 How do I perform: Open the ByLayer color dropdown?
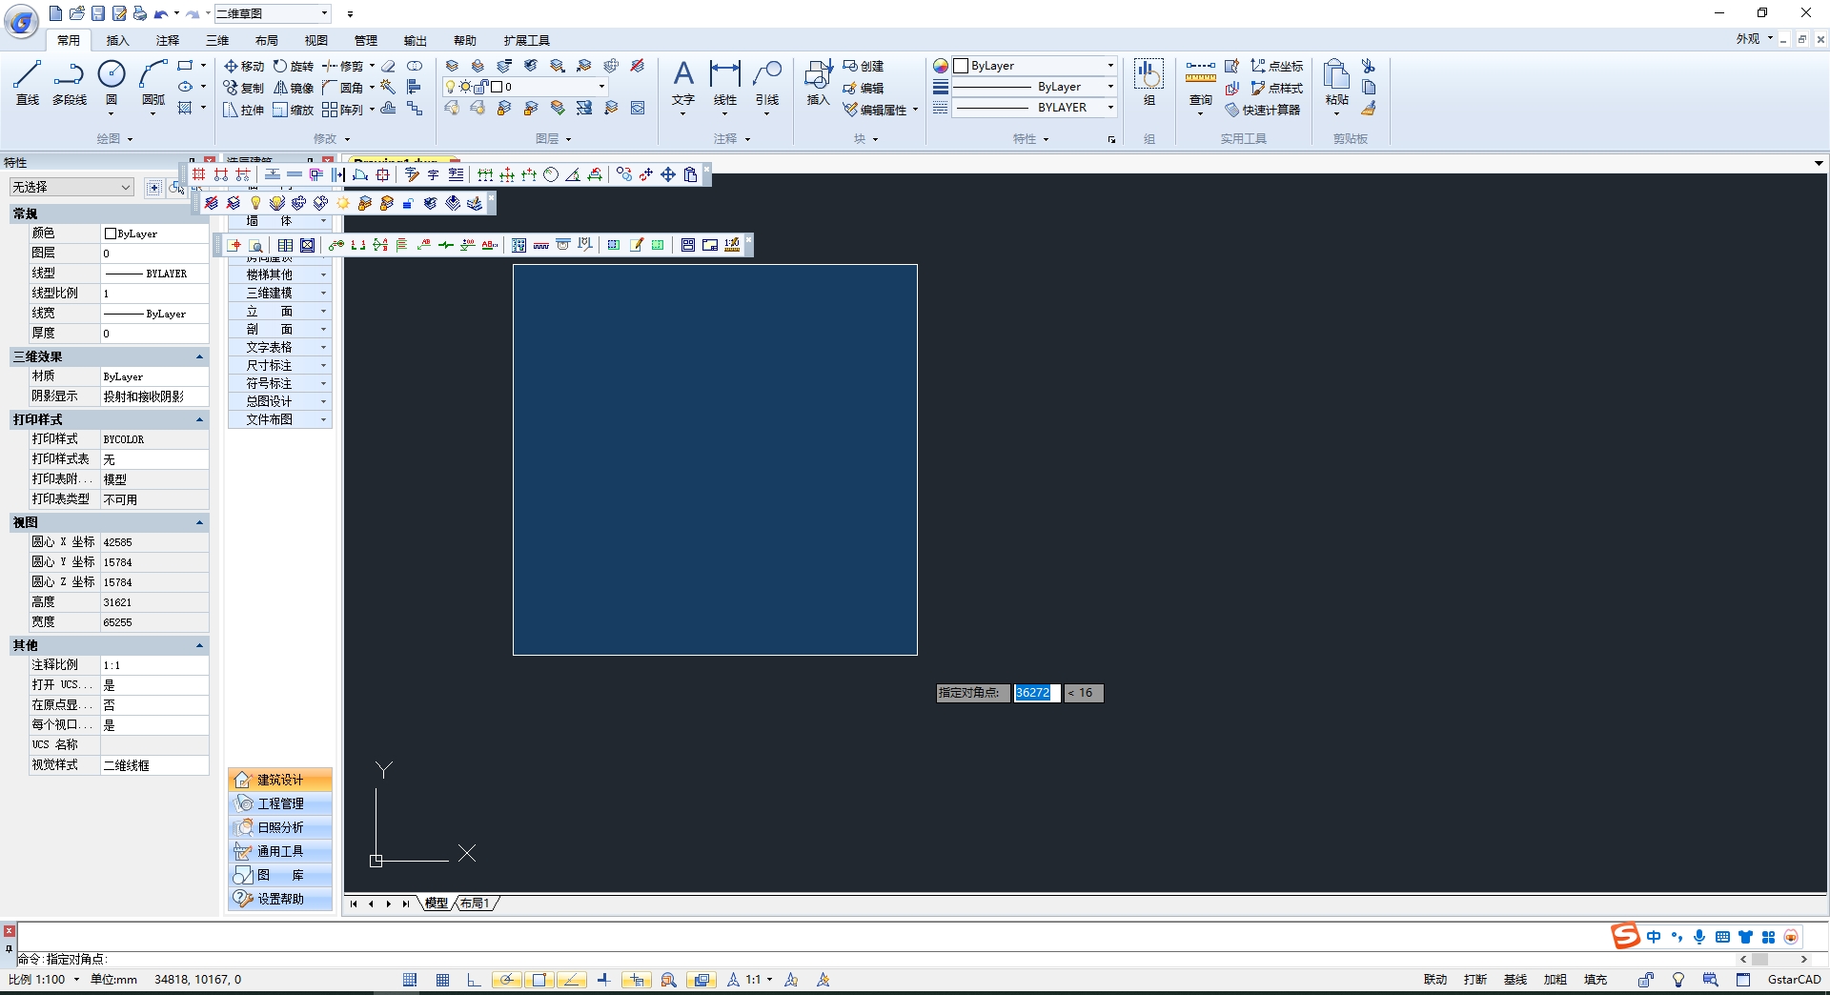(1110, 66)
